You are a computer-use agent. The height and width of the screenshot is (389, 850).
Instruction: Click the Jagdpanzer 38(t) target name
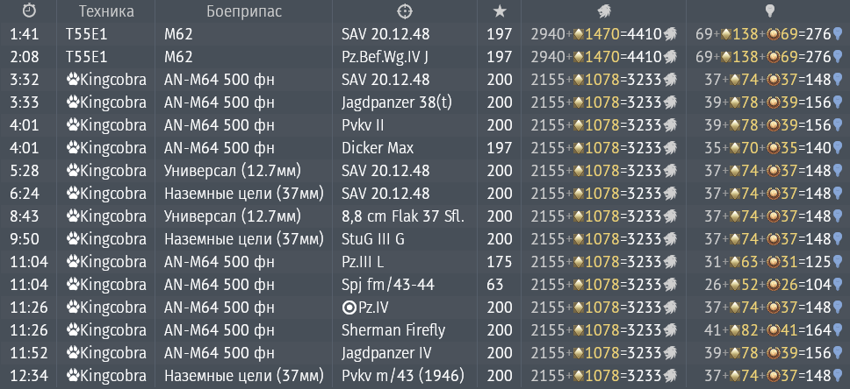click(x=397, y=103)
